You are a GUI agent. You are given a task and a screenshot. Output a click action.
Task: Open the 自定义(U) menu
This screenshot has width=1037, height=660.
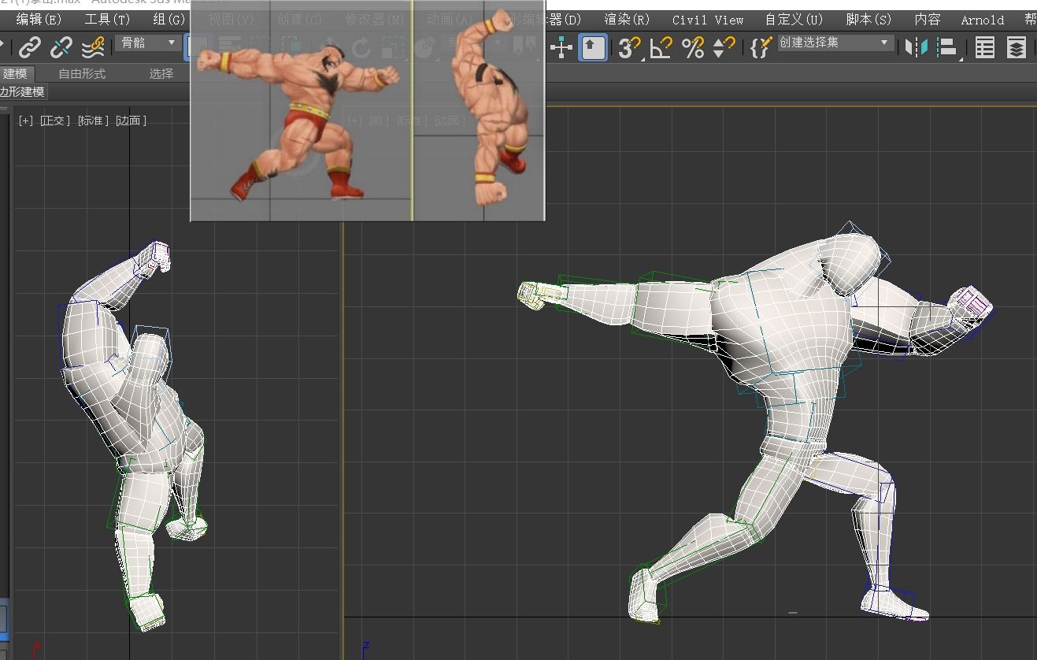[794, 20]
